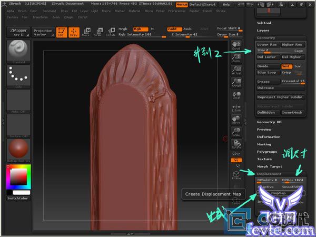Select the Rotate gizmo icon in top shelf
Screen dimensions: 316x237
[x=111, y=32]
